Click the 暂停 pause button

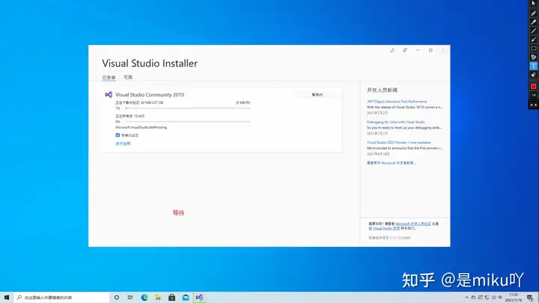tap(317, 94)
